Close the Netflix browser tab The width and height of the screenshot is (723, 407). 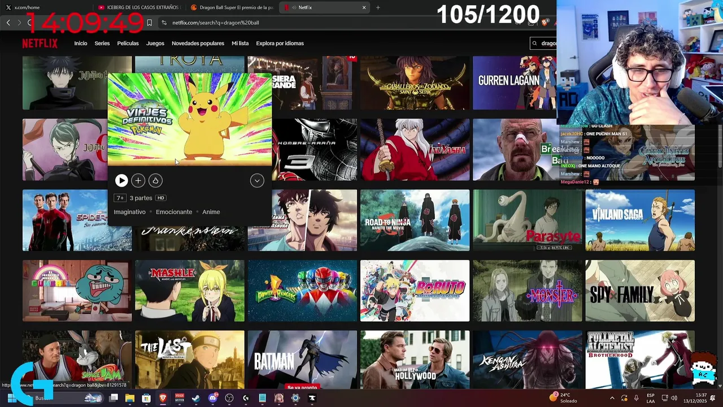[x=364, y=7]
